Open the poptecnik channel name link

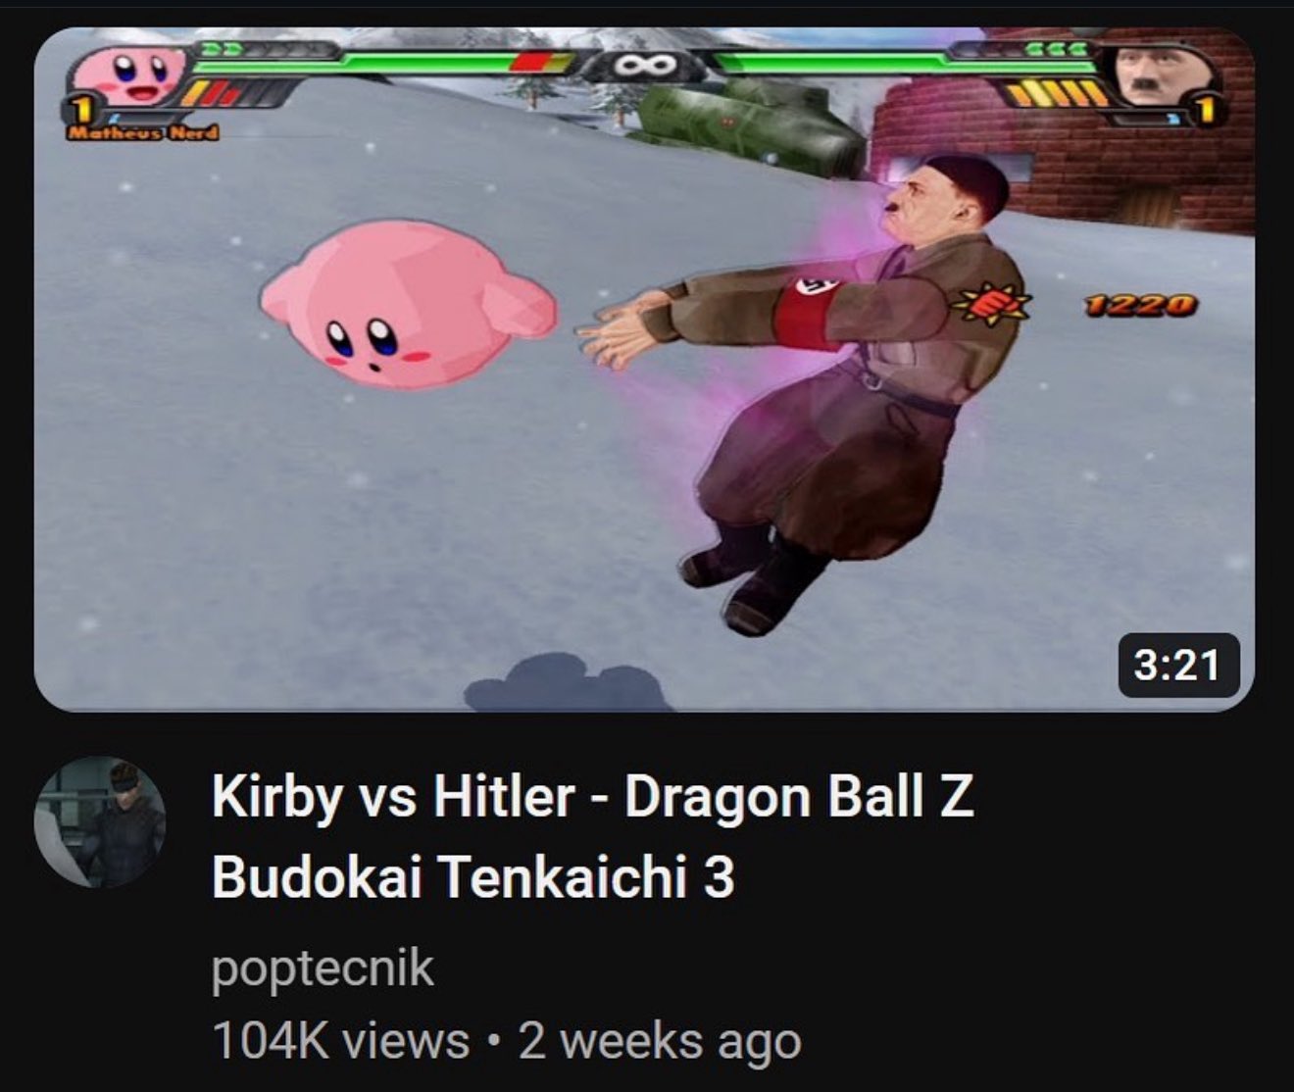[323, 968]
